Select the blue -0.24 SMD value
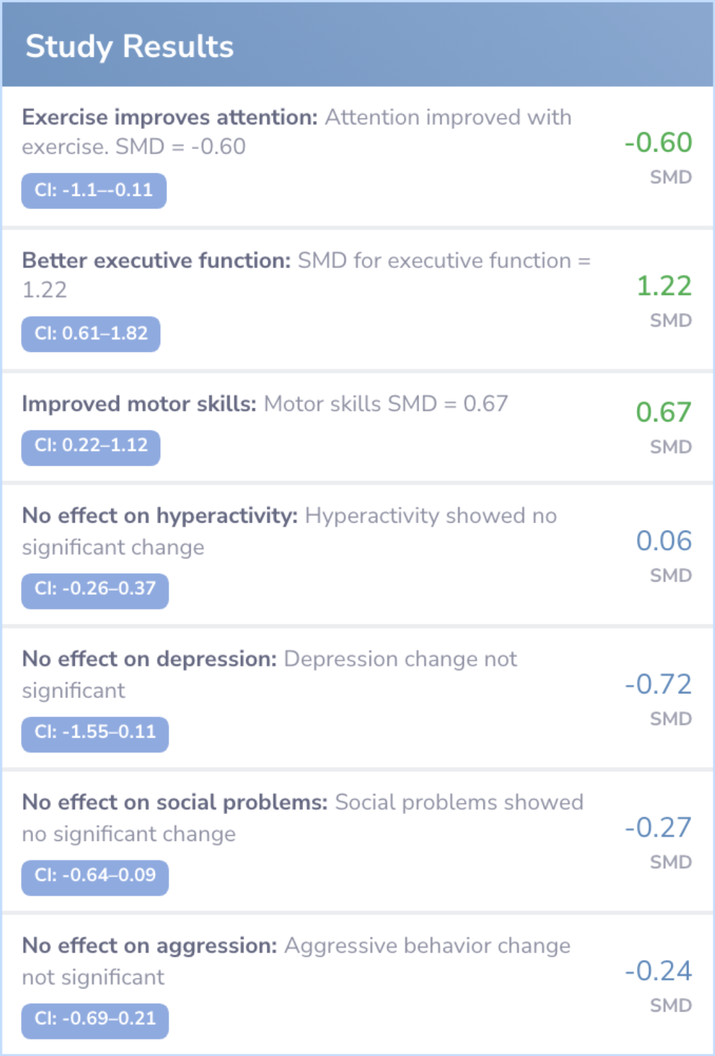Image resolution: width=715 pixels, height=1056 pixels. point(658,971)
